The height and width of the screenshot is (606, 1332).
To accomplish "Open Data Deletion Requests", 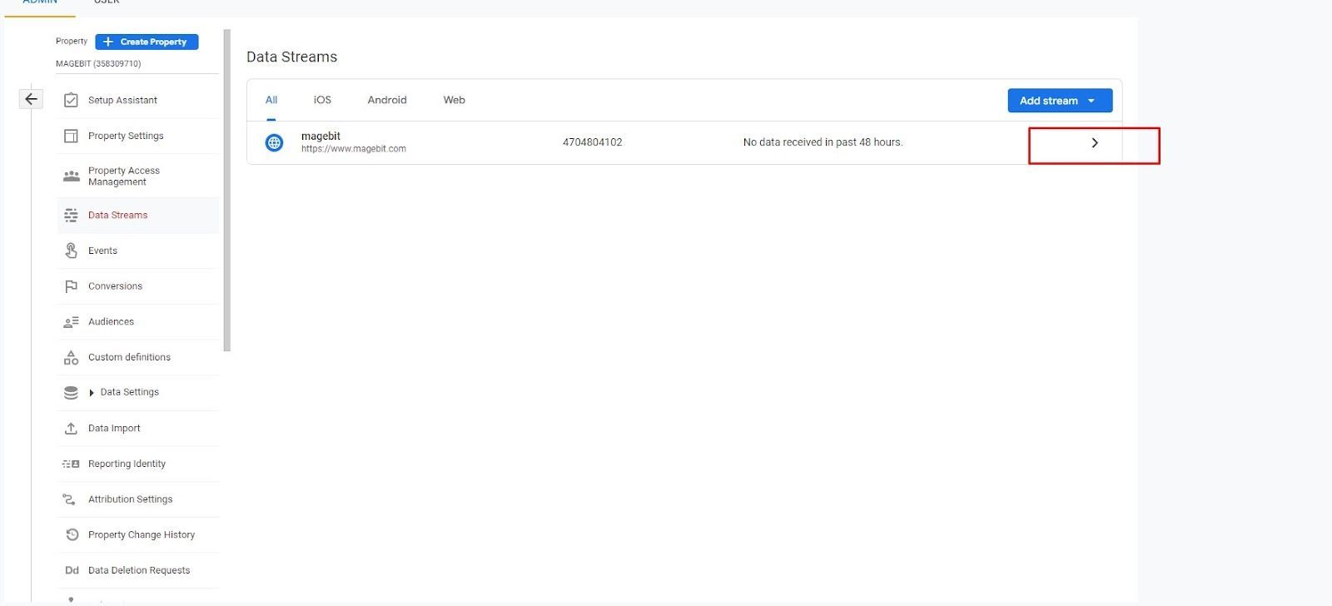I will coord(139,570).
